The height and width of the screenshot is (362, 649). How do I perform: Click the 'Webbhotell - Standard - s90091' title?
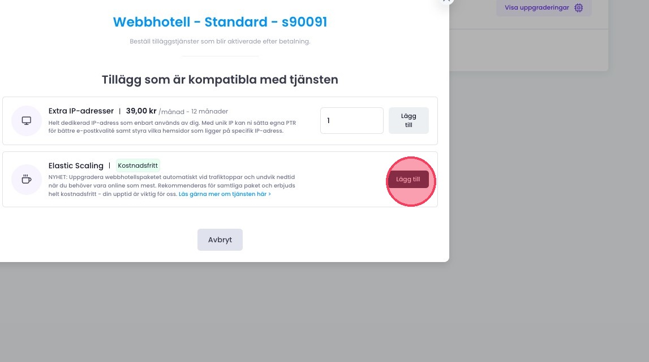click(220, 22)
